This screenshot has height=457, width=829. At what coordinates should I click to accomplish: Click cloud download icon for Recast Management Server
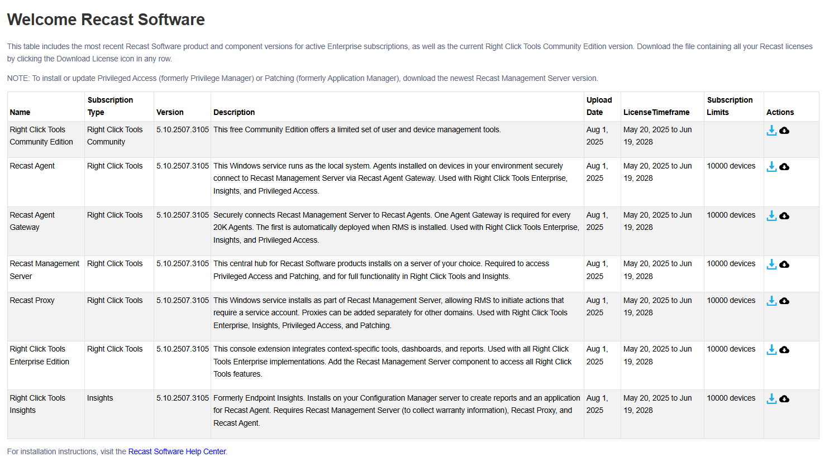(x=784, y=264)
